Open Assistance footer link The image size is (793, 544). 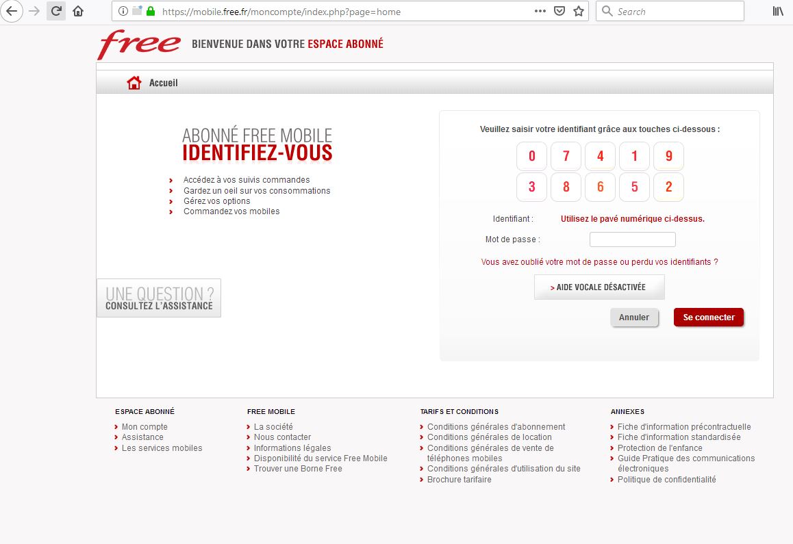pos(142,437)
